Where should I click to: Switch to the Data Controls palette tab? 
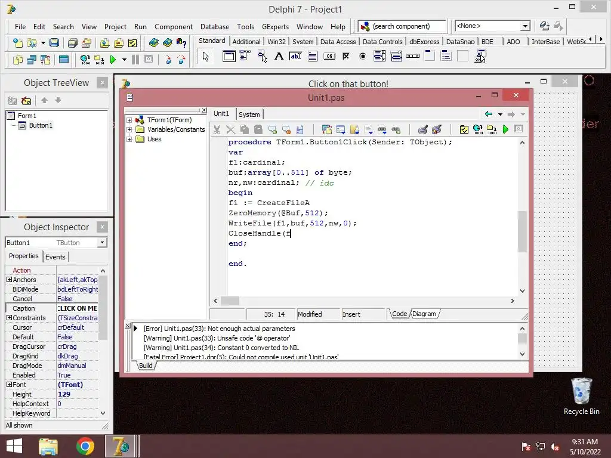click(x=382, y=42)
